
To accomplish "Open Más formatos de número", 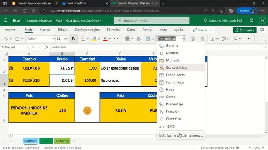I will point(181,135).
